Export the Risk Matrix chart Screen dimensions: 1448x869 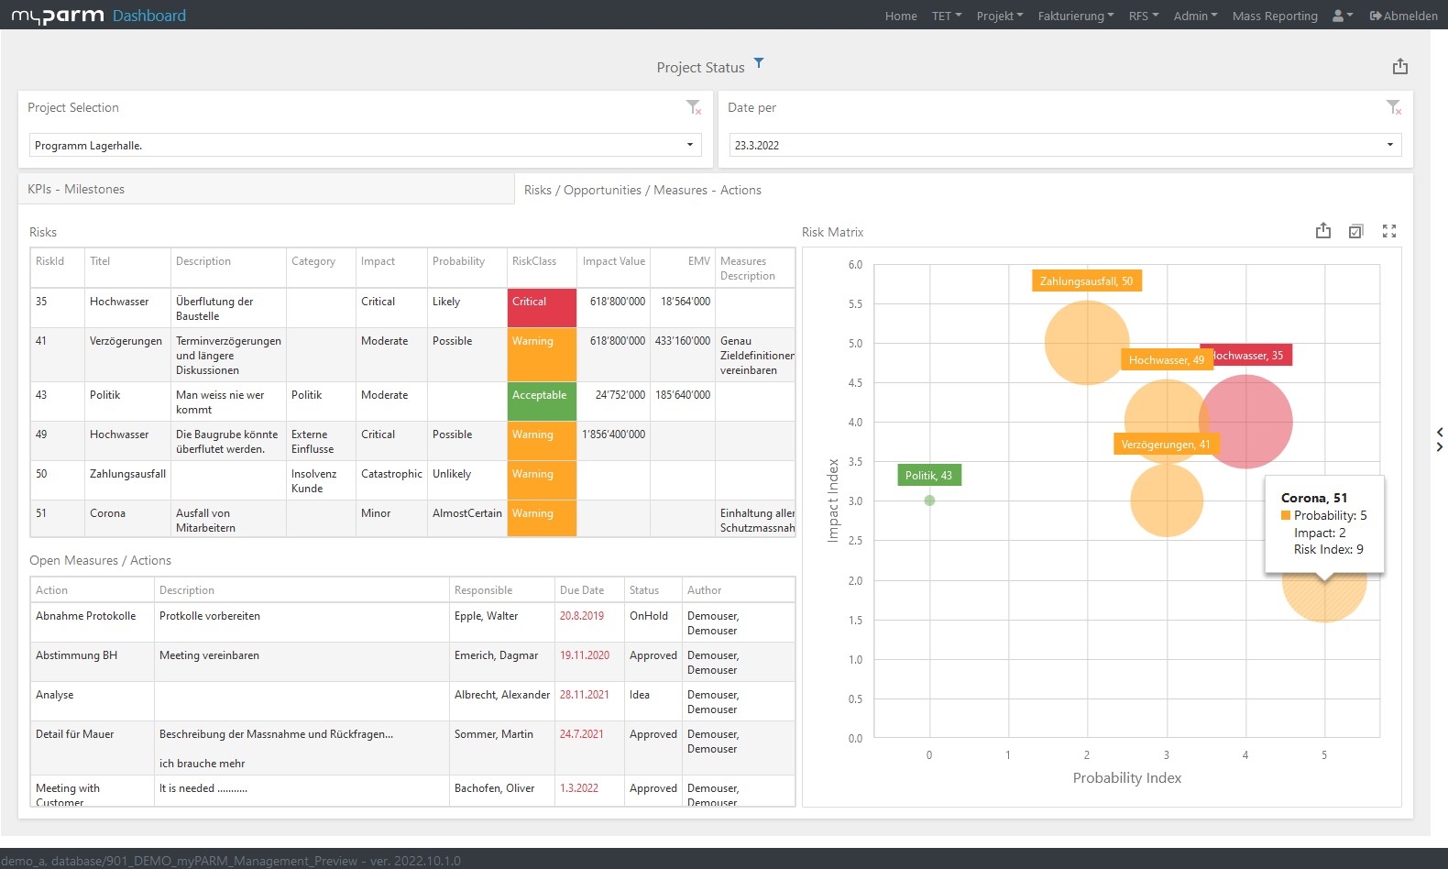pos(1323,231)
